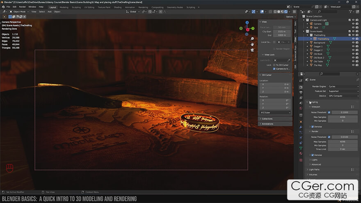Viewport: 361px width, 203px height.
Task: Select wireframe viewport shading icon
Action: coord(275,11)
